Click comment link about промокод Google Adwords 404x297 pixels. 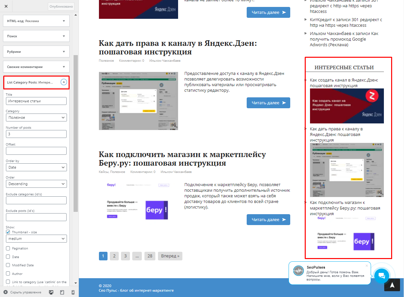point(344,39)
